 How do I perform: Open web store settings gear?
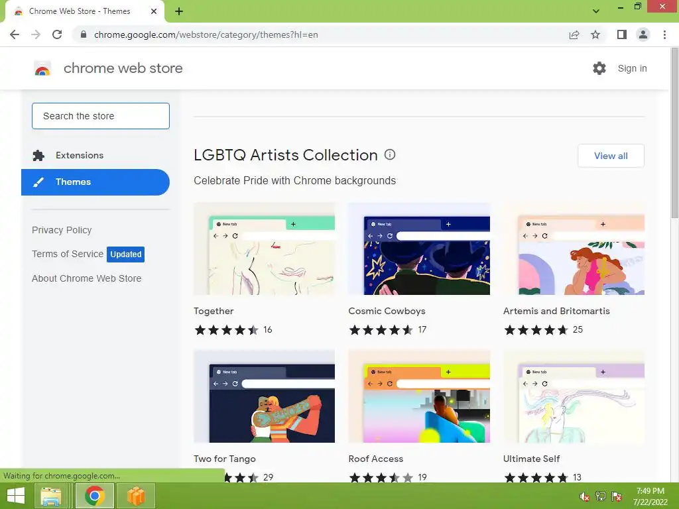click(599, 68)
